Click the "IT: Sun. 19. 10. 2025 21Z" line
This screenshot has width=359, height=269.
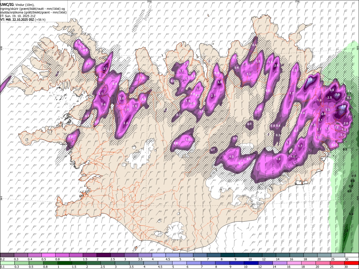click(18, 16)
